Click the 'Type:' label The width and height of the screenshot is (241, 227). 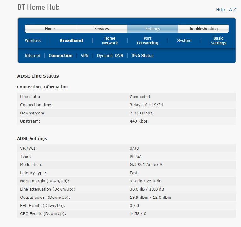(x=26, y=157)
